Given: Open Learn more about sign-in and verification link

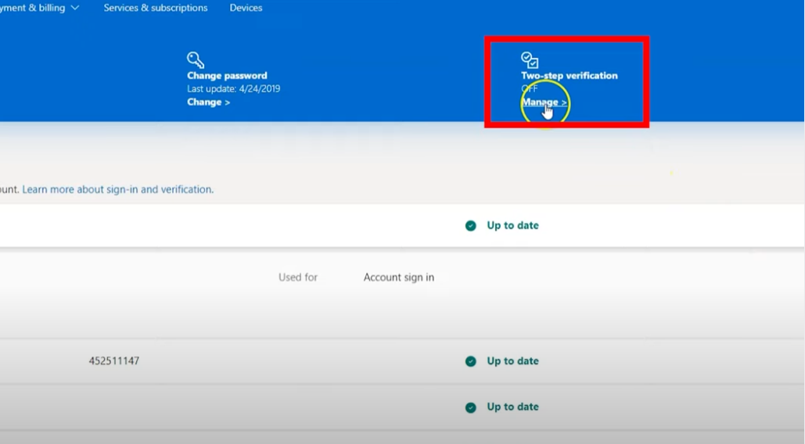Looking at the screenshot, I should click(117, 189).
